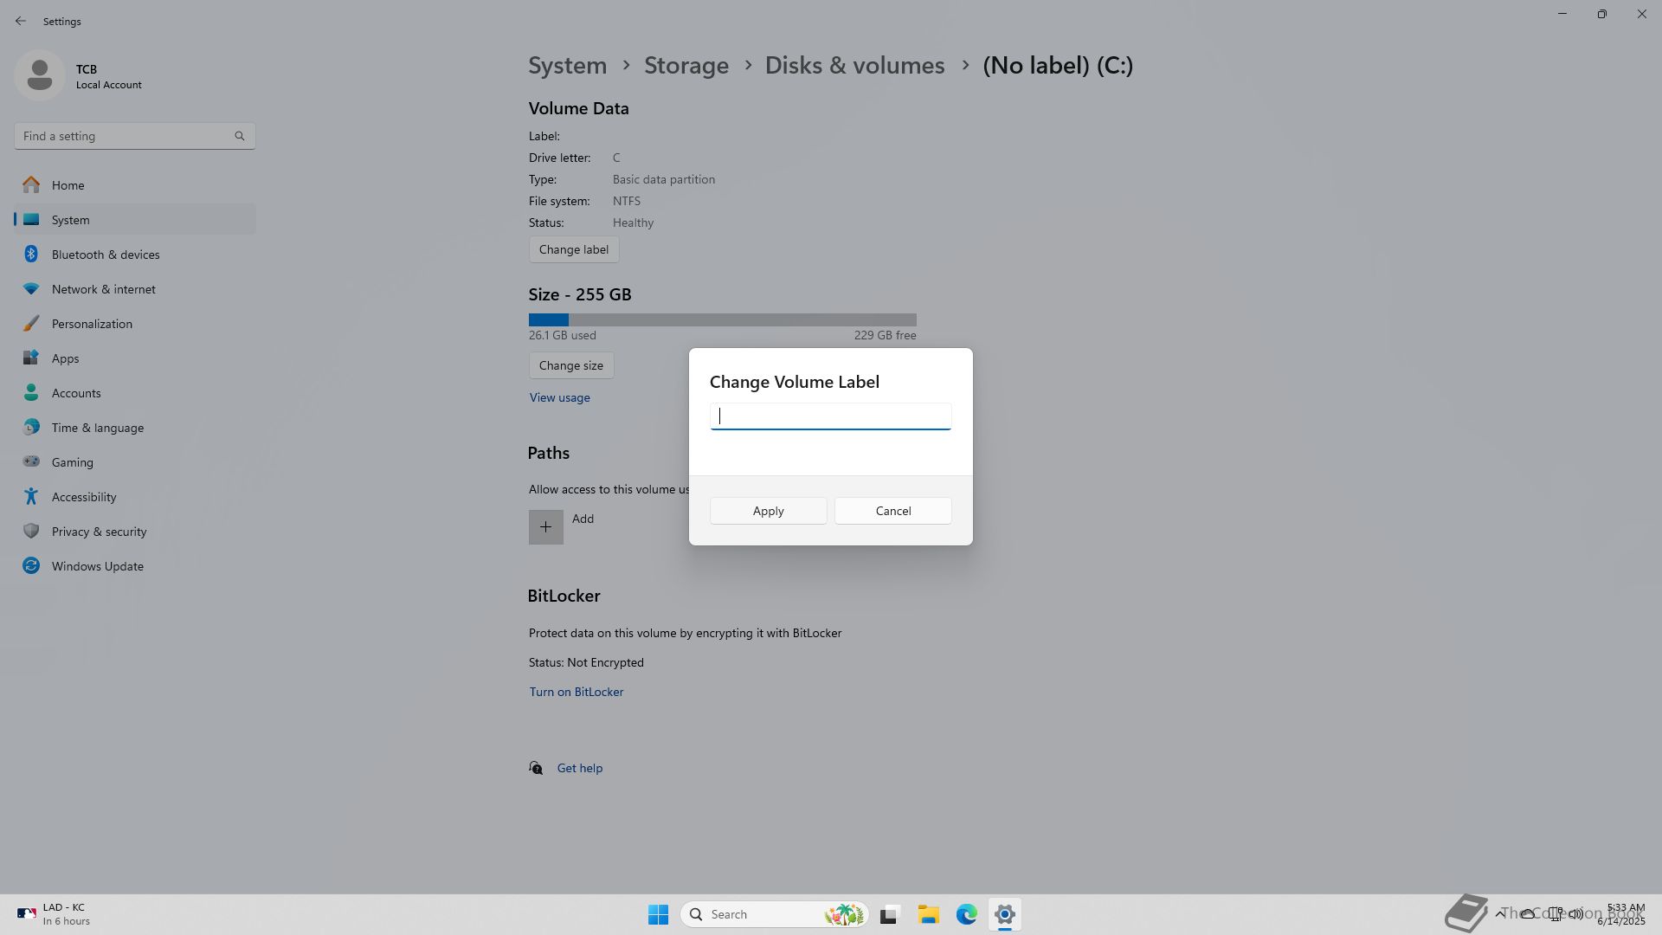Open File Explorer from the taskbar

pos(928,914)
